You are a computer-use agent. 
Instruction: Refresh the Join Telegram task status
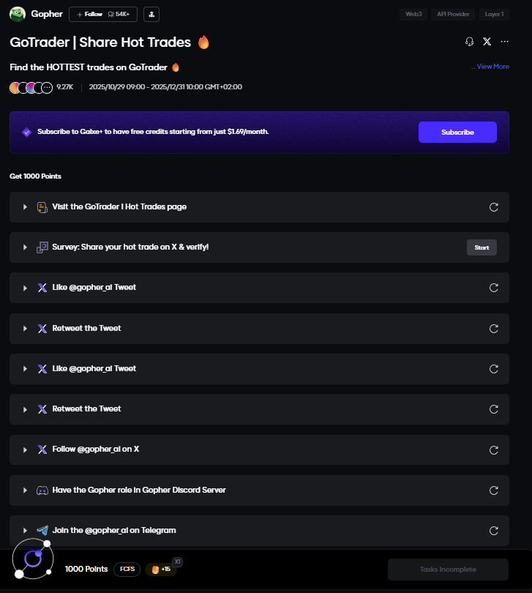click(x=494, y=530)
